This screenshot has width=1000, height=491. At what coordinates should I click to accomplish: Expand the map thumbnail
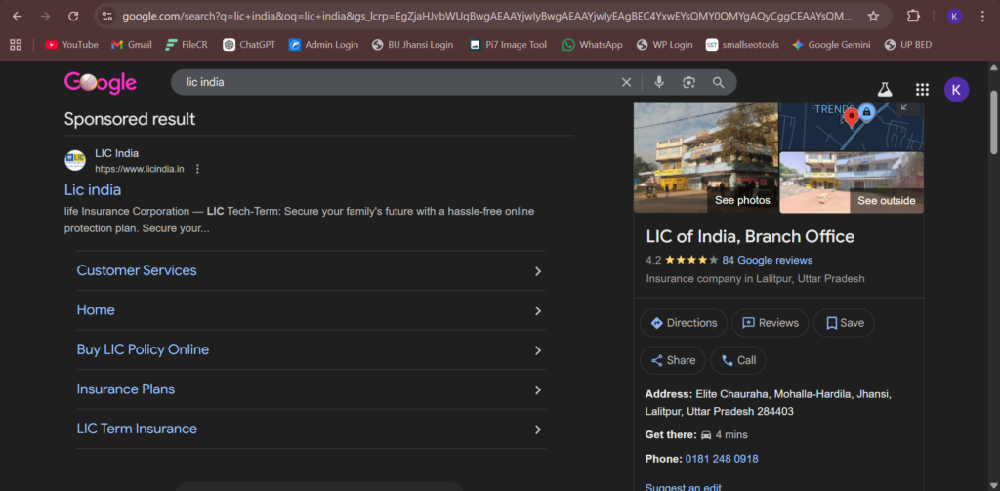click(x=903, y=108)
